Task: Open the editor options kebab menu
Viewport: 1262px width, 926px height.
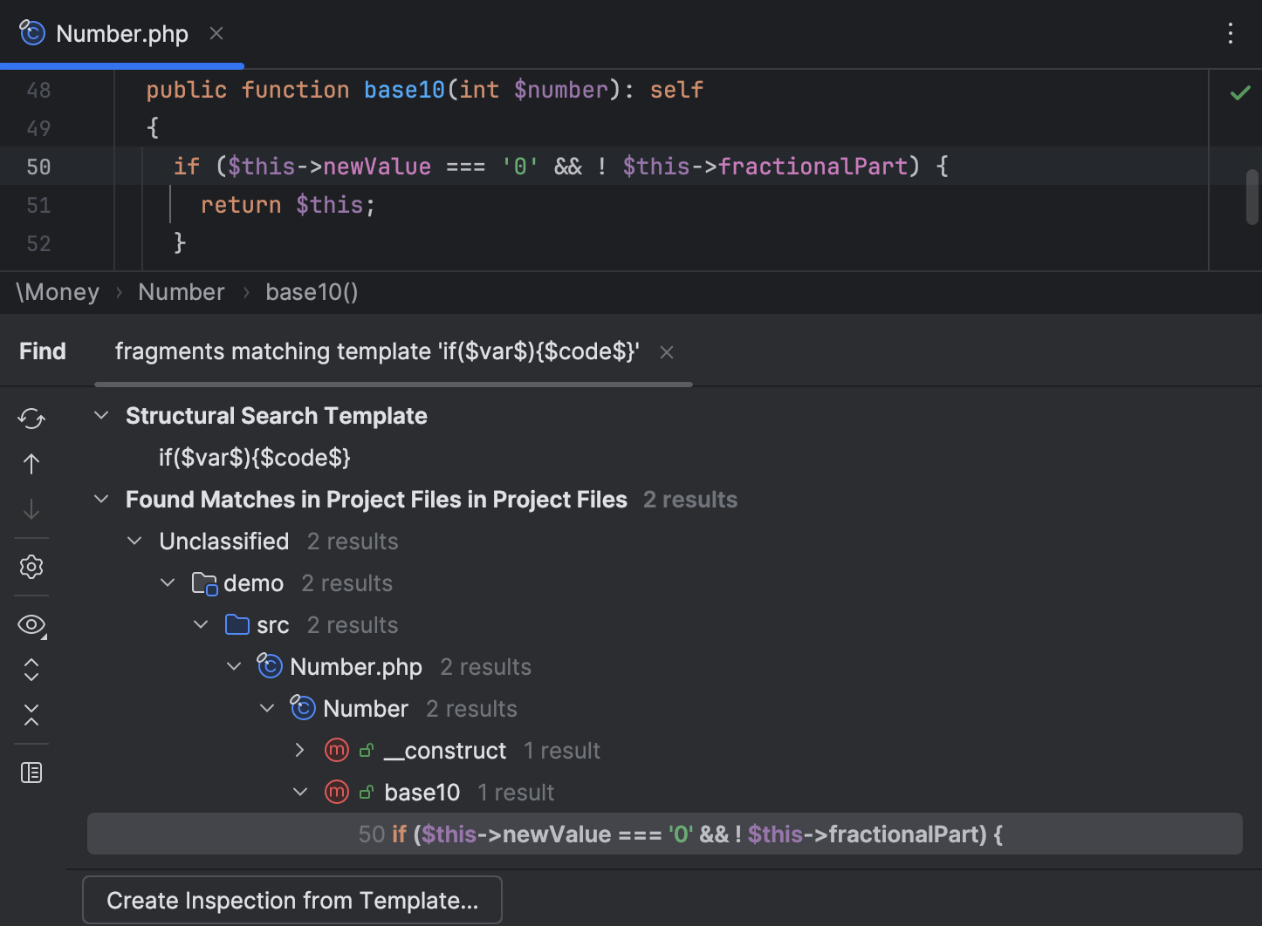Action: (1230, 33)
